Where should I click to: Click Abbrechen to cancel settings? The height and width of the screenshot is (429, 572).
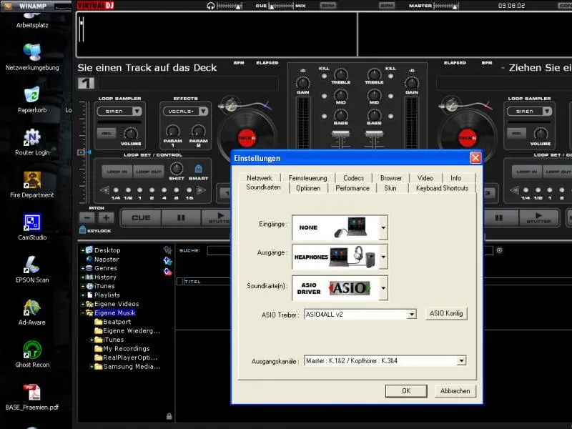455,391
